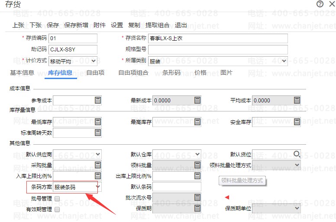This screenshot has width=336, height=222.
Task: Open calculator for 标准周转天数 field
Action: pos(98,133)
